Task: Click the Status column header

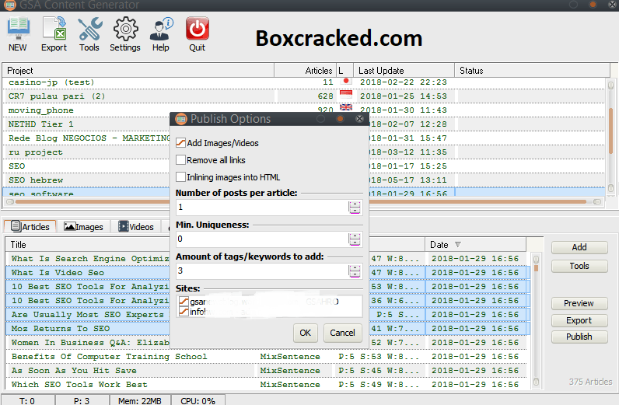Action: click(x=532, y=71)
